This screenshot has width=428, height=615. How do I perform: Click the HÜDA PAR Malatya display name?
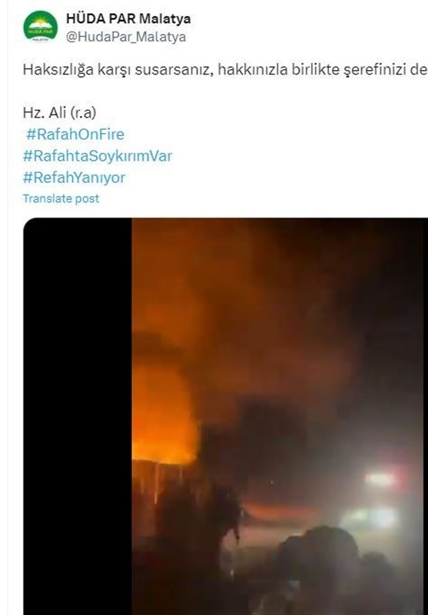coord(128,18)
